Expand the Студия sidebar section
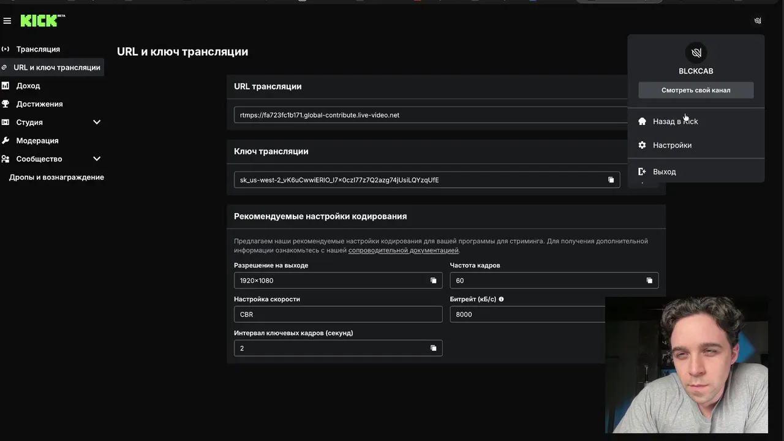Viewport: 784px width, 441px height. [x=96, y=122]
